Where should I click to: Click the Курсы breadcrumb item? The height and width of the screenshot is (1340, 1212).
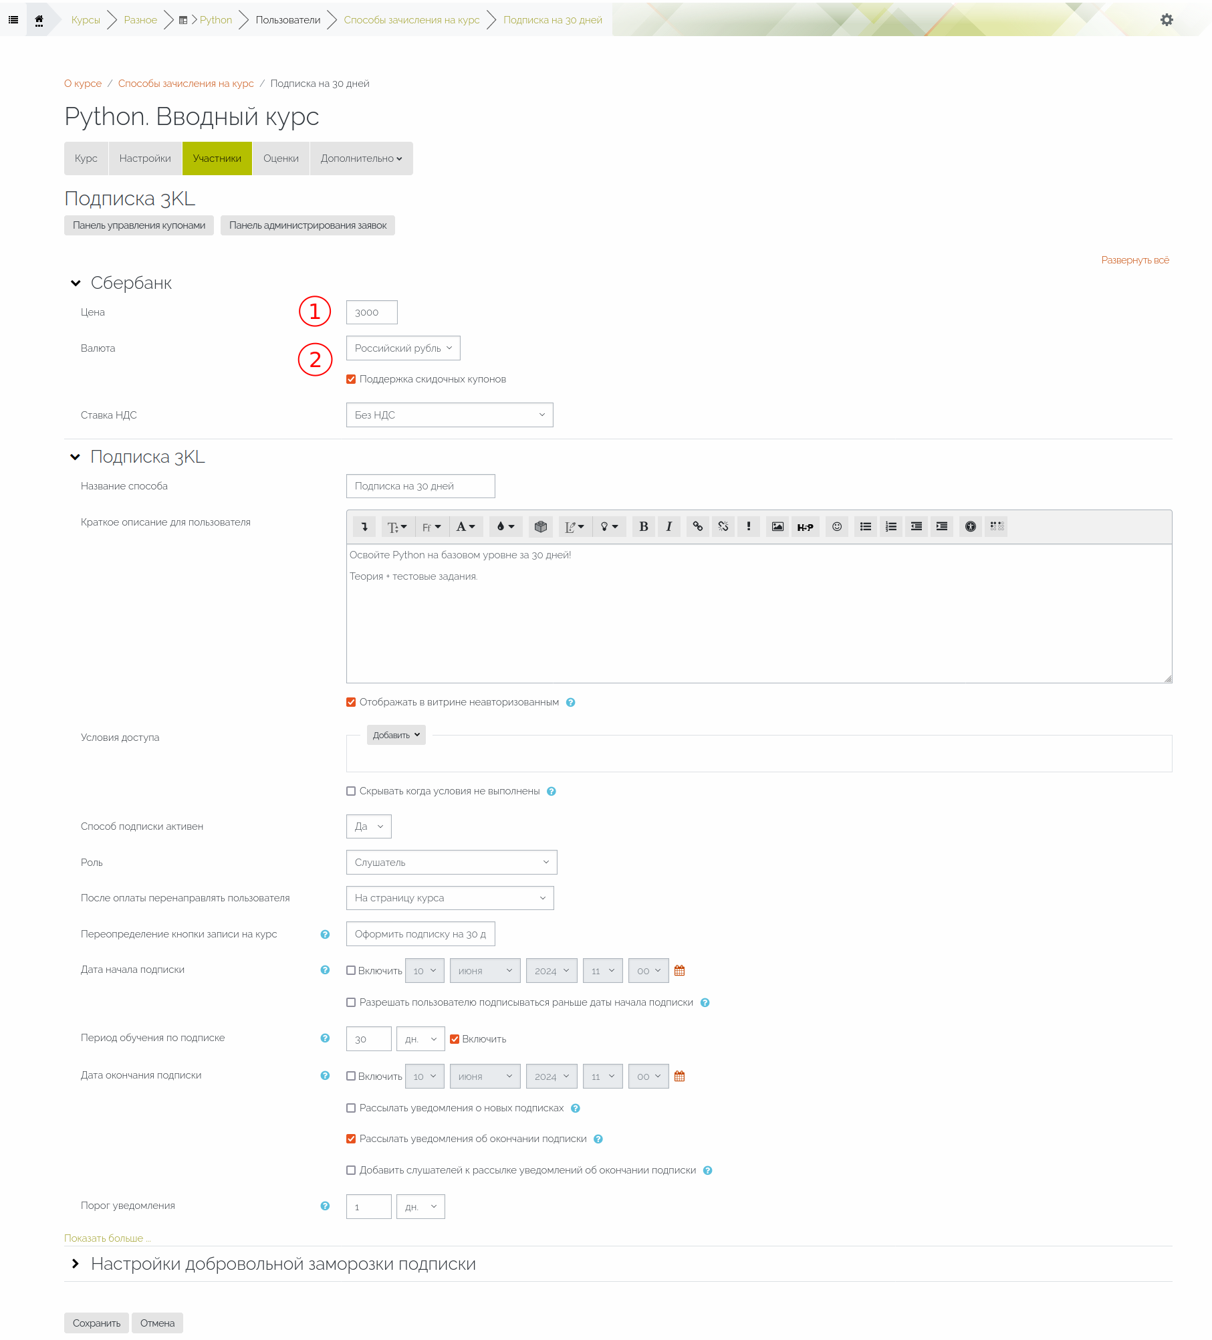click(86, 20)
